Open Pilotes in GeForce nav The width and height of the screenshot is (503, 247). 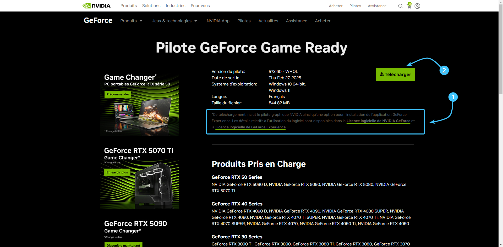click(x=244, y=21)
